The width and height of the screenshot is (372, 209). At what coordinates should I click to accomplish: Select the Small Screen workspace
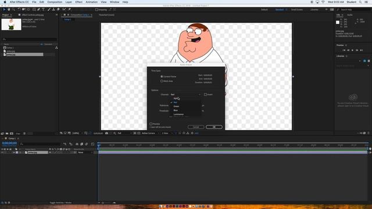[x=297, y=10]
